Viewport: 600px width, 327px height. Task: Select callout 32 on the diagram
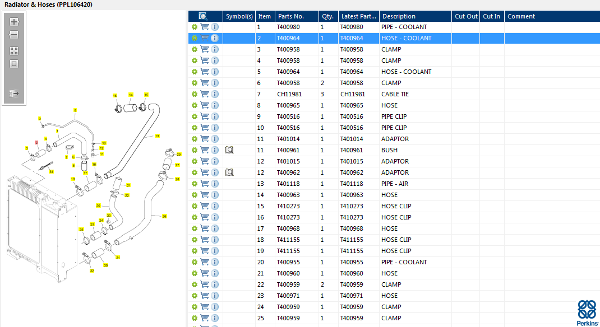92,271
